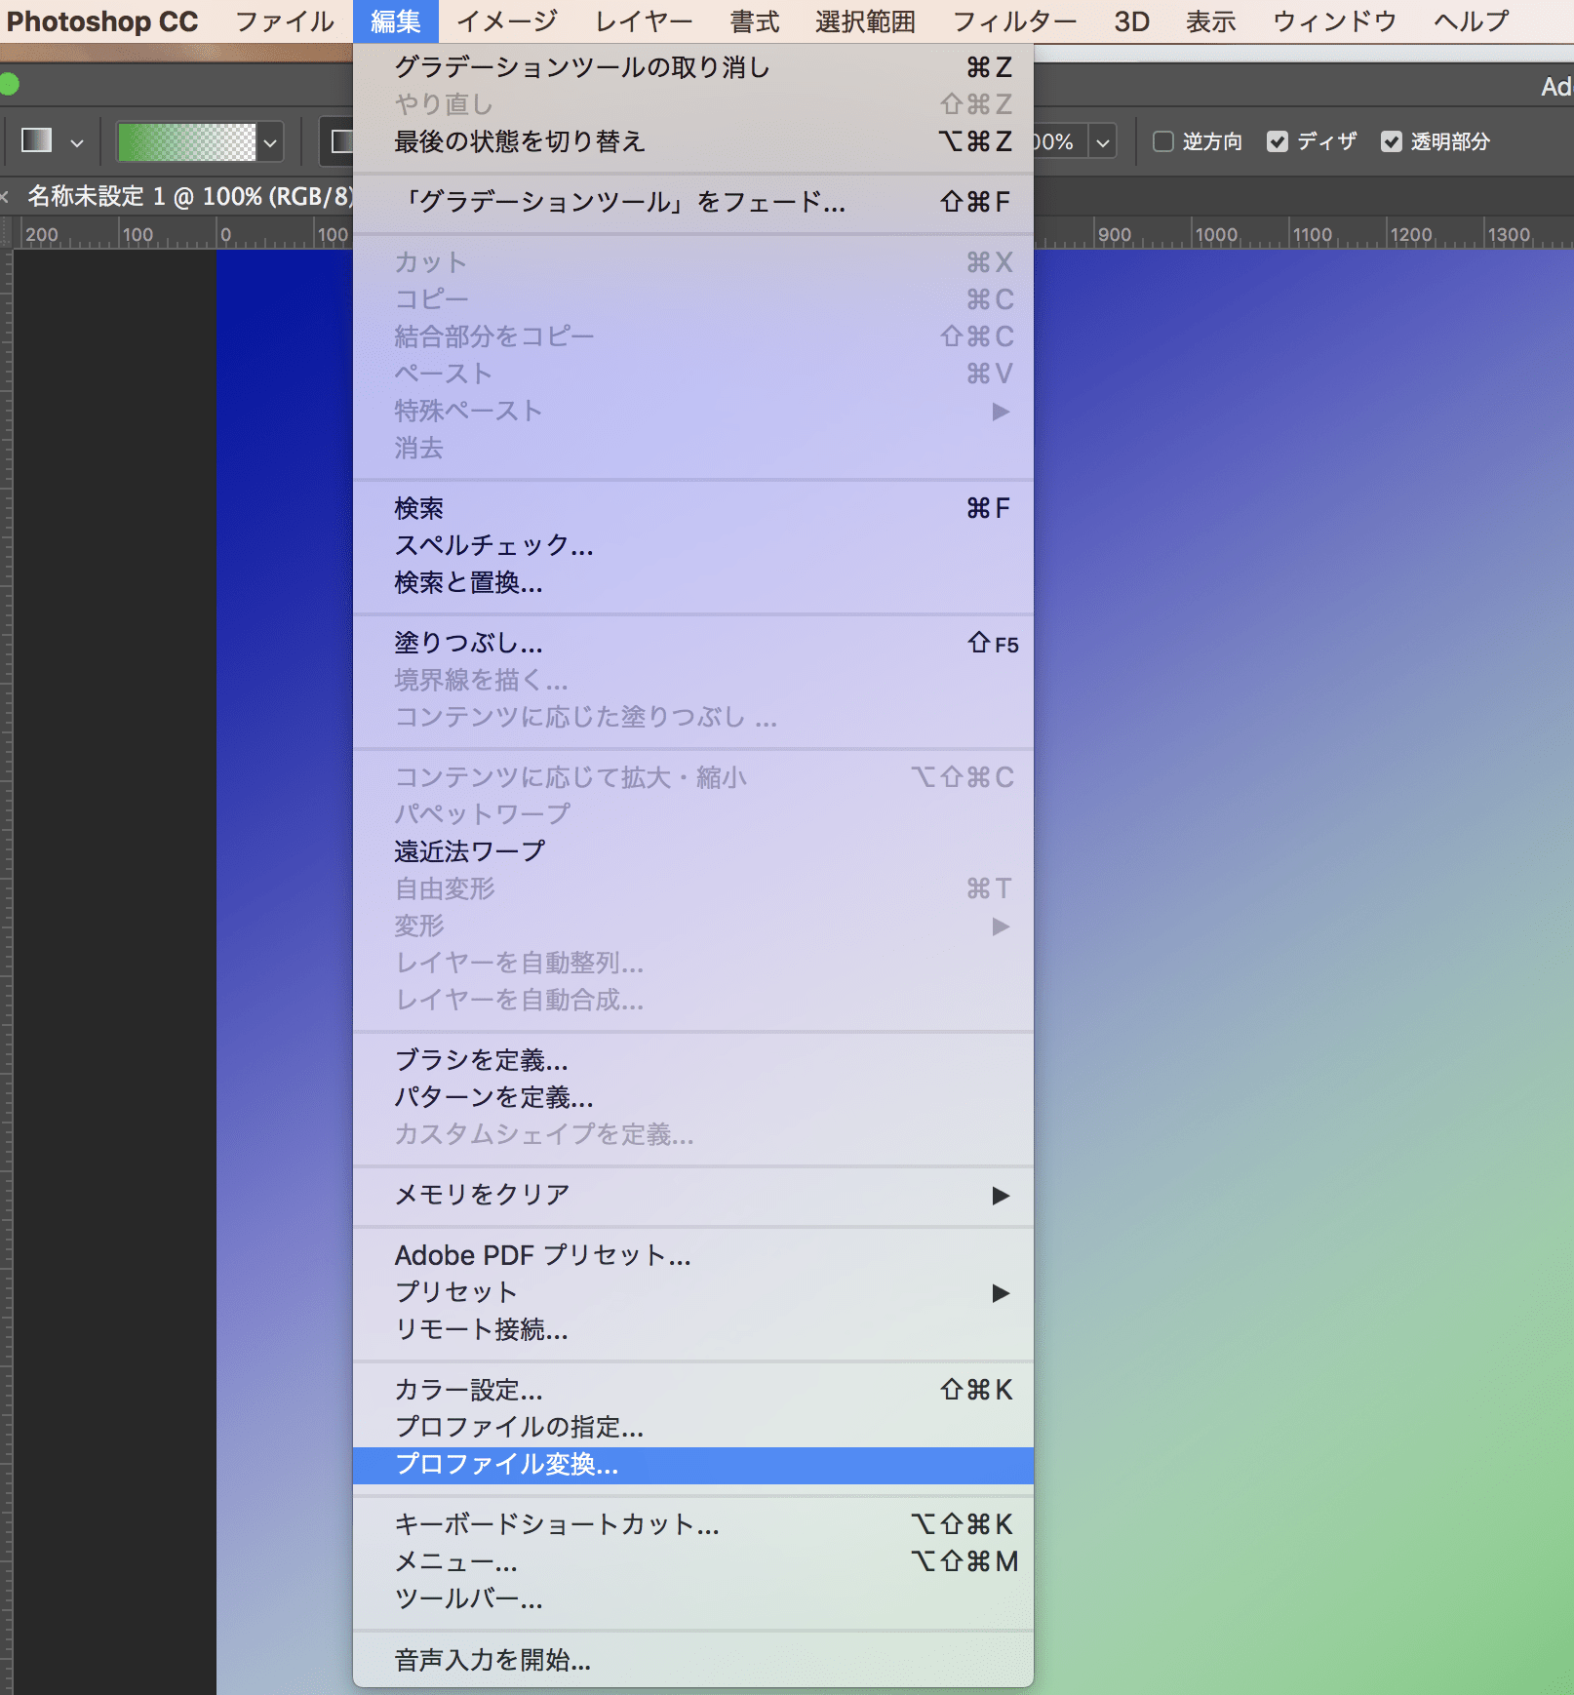Open the フィルター menu

(1014, 21)
